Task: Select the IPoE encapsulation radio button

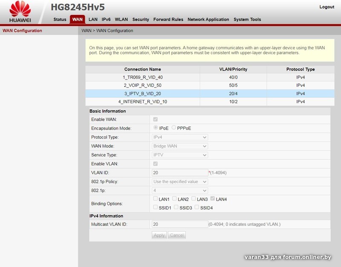Action: (156, 128)
